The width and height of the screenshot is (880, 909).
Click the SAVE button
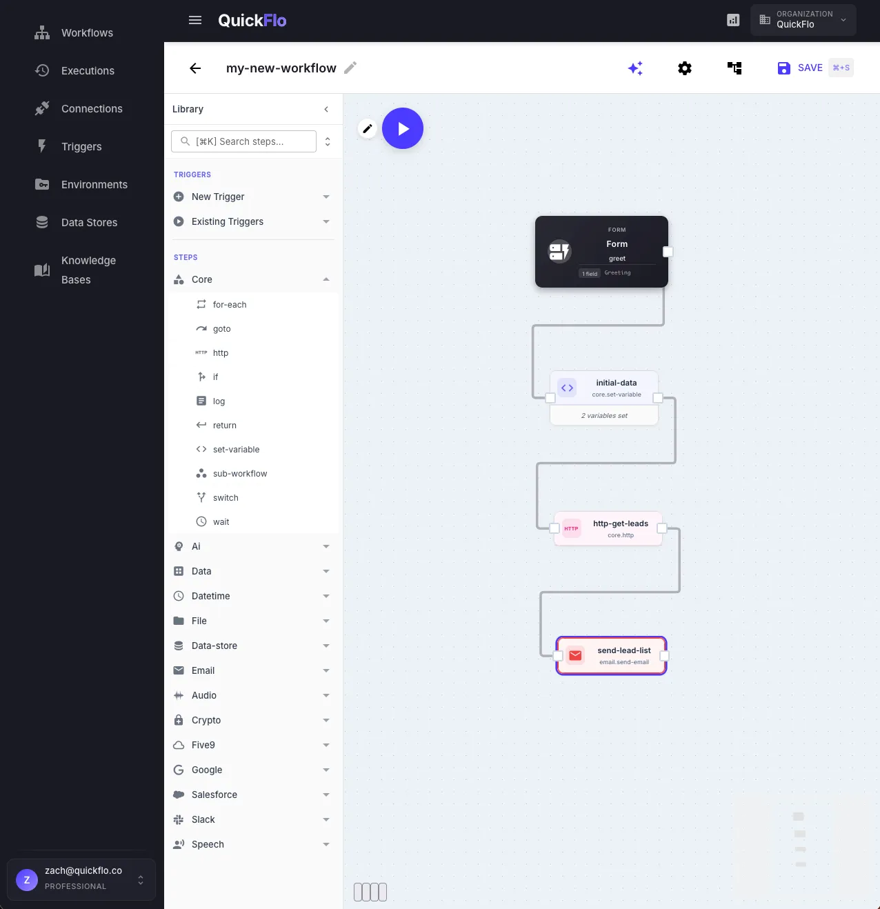(x=800, y=68)
